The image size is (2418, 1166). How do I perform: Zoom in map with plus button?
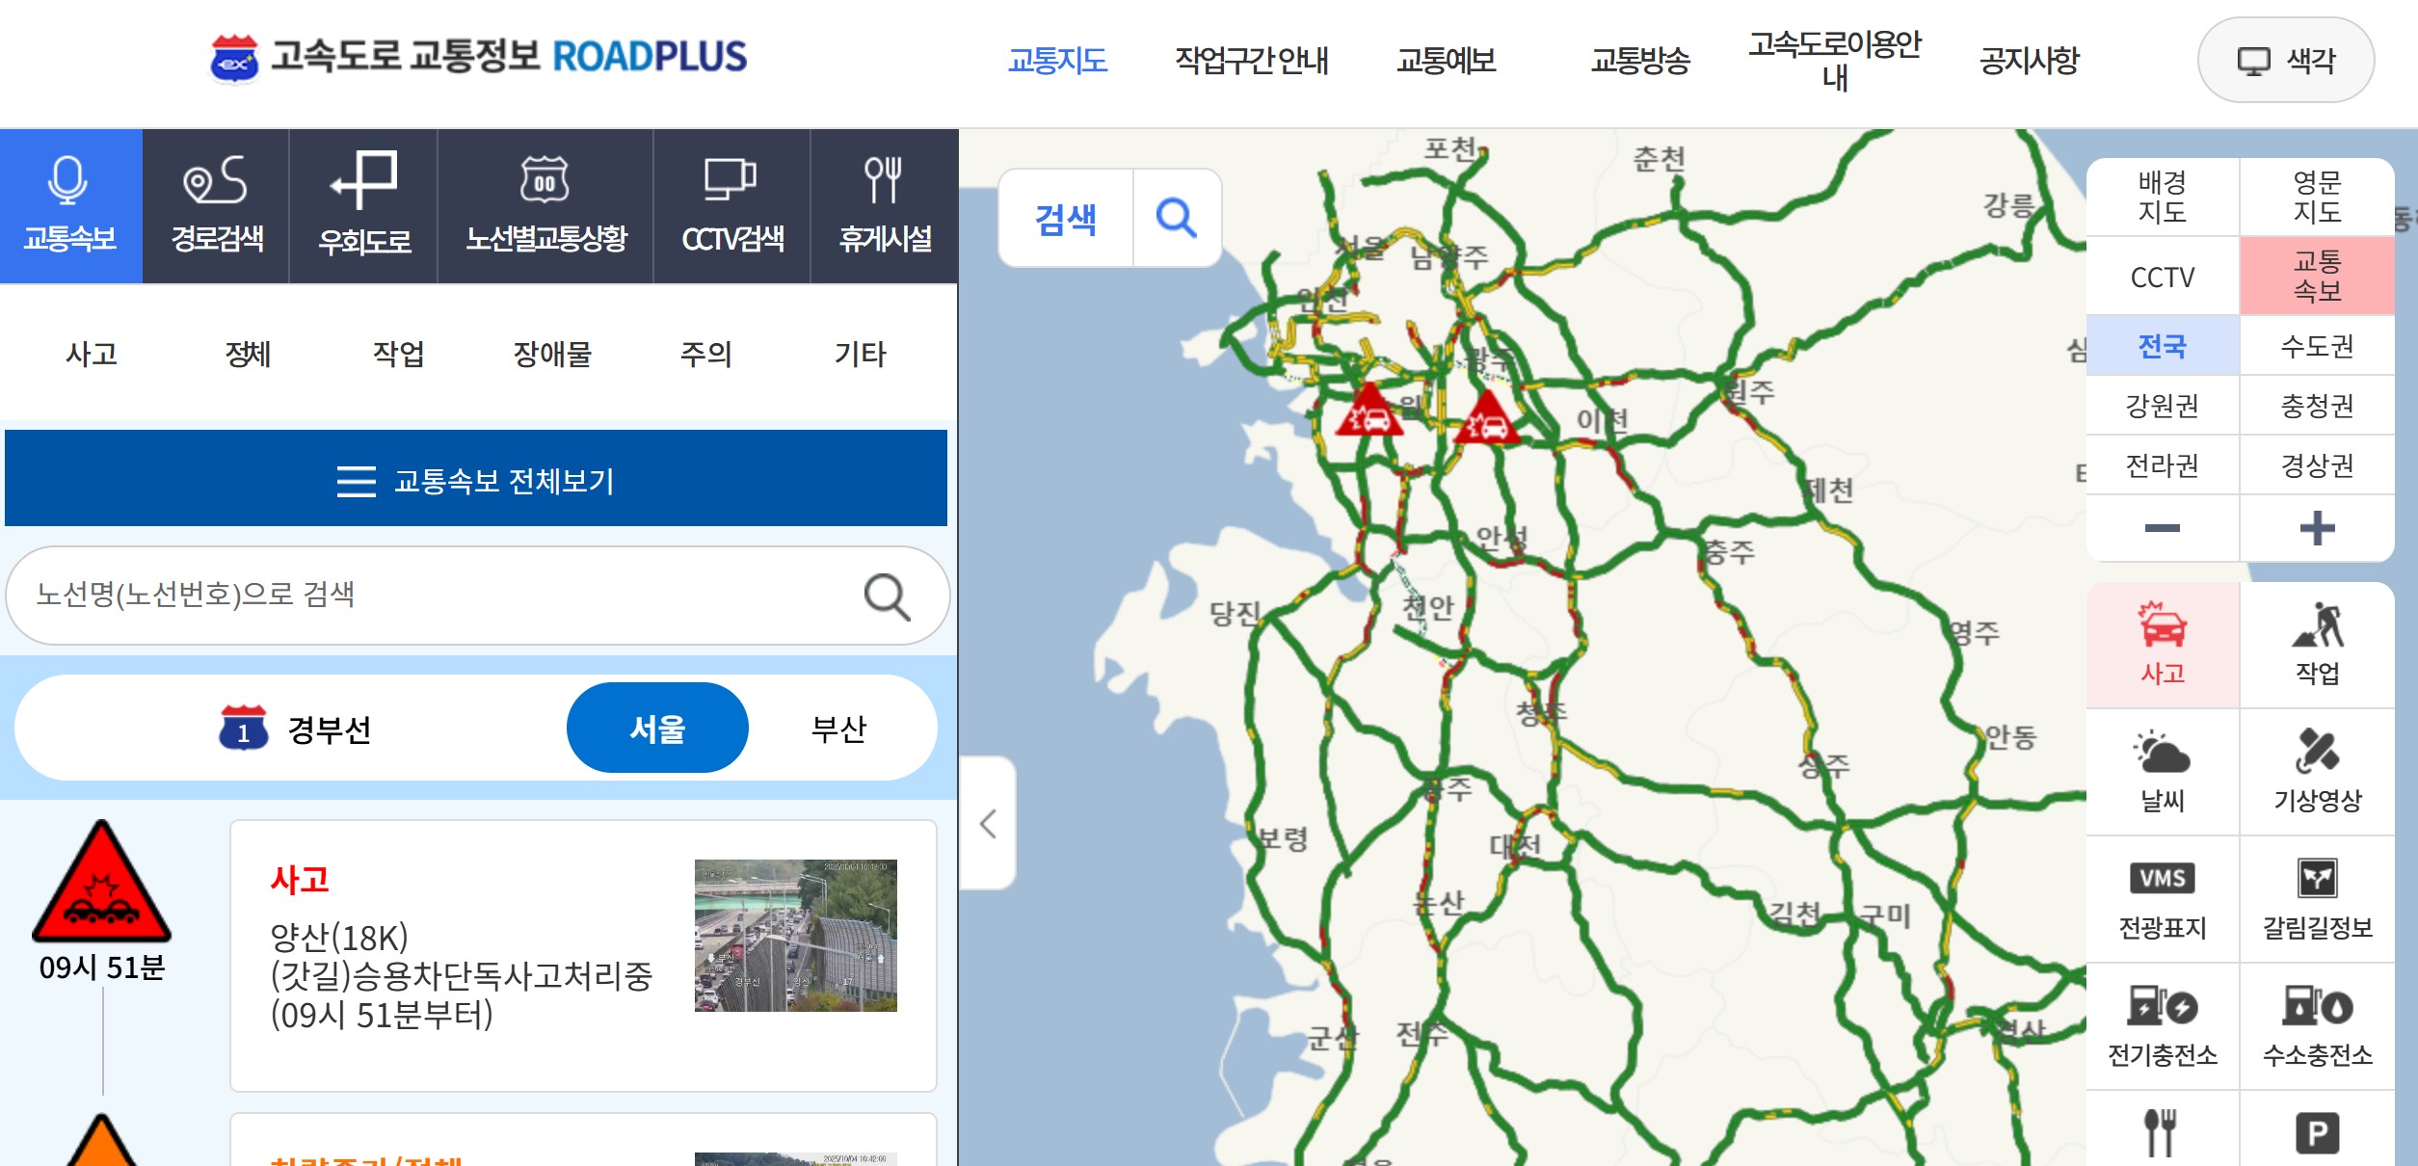pyautogui.click(x=2317, y=528)
